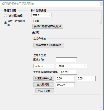This screenshot has height=111, width=104.
Task: Click the 区域名称 input field
Action: tap(66, 60)
